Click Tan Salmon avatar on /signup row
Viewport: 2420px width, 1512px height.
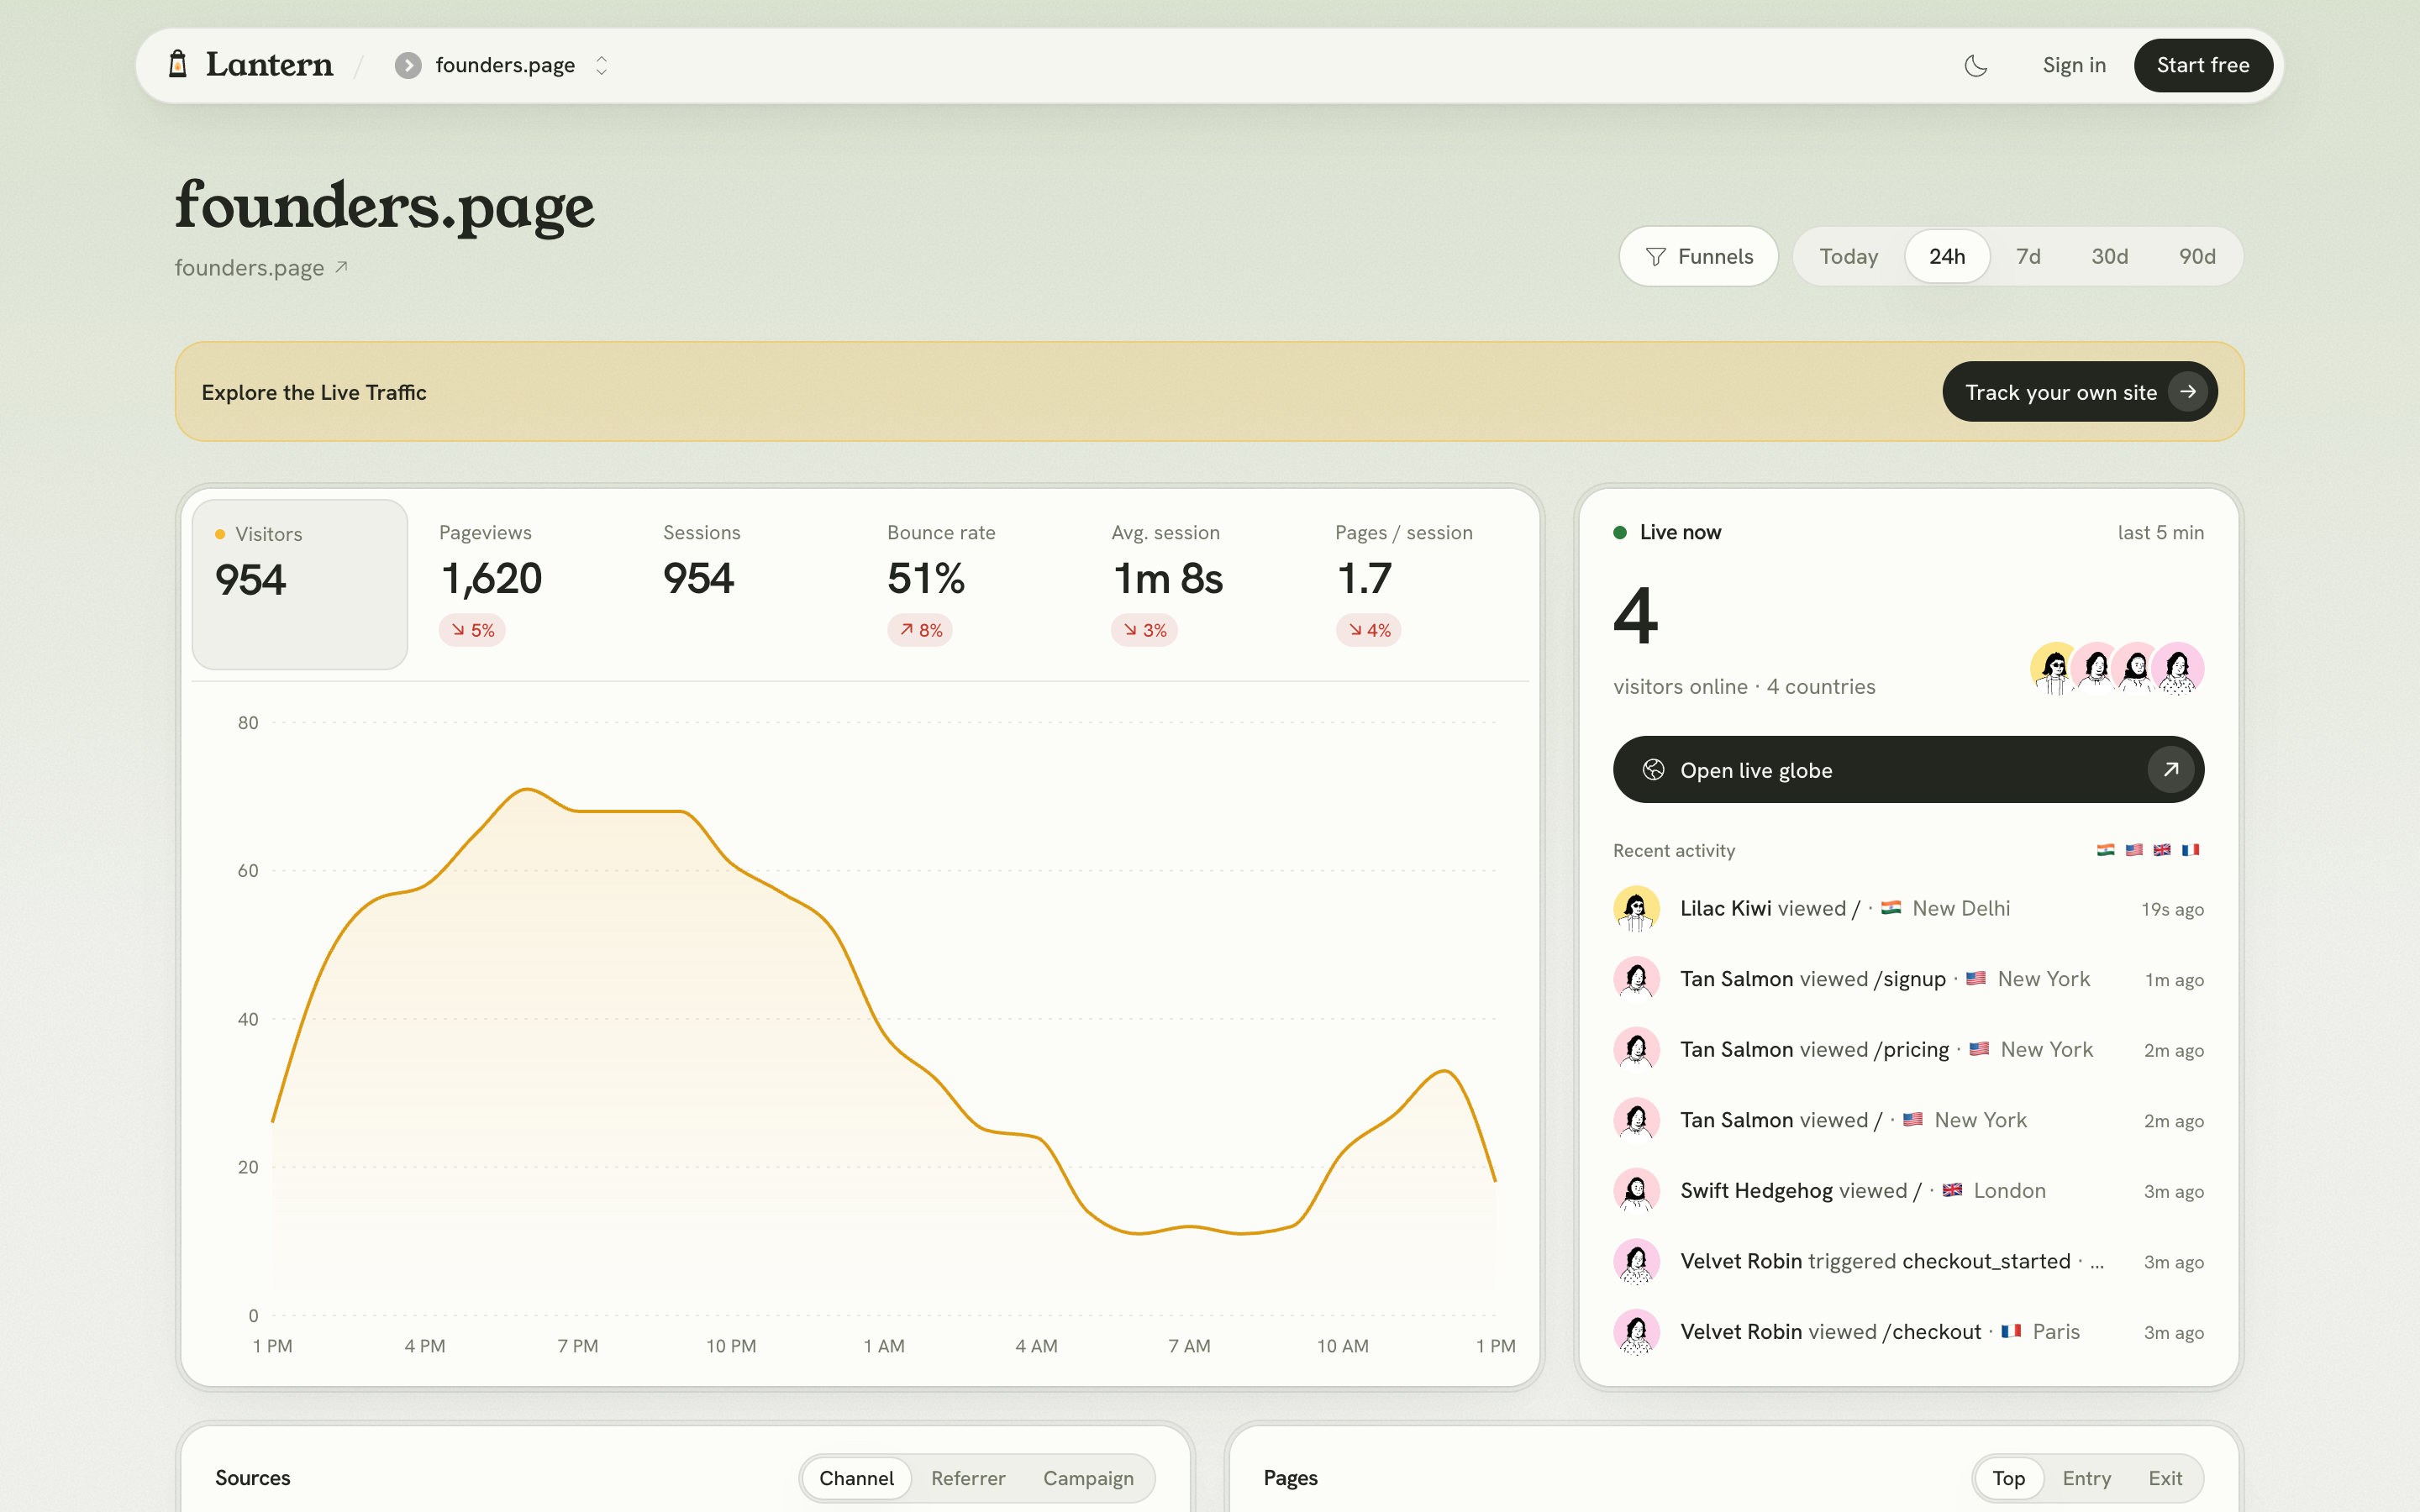tap(1636, 979)
